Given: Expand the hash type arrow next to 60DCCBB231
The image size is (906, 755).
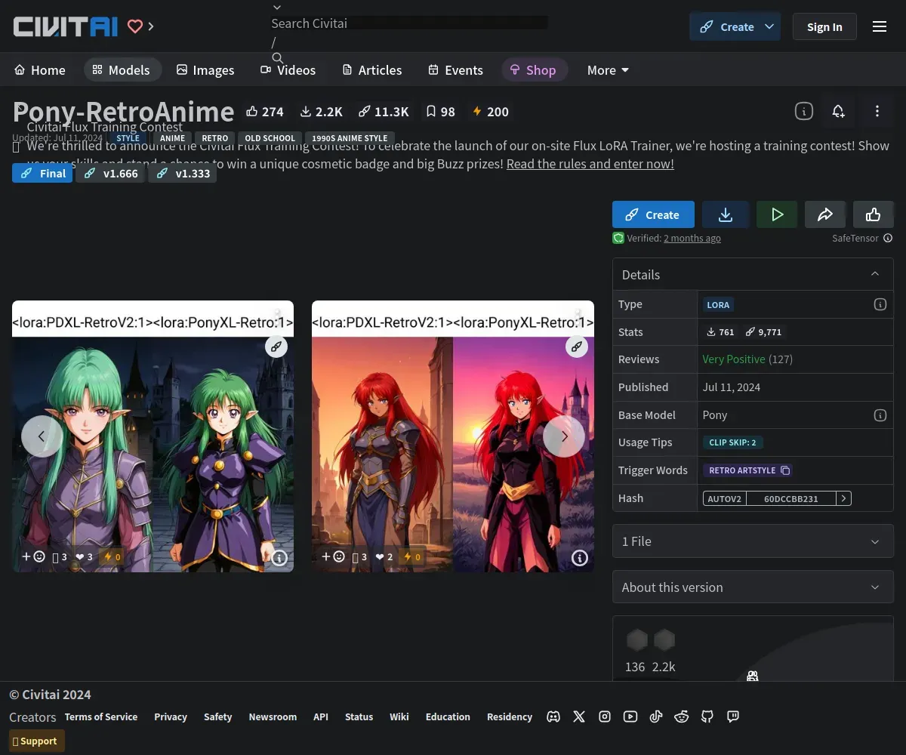Looking at the screenshot, I should (x=844, y=498).
